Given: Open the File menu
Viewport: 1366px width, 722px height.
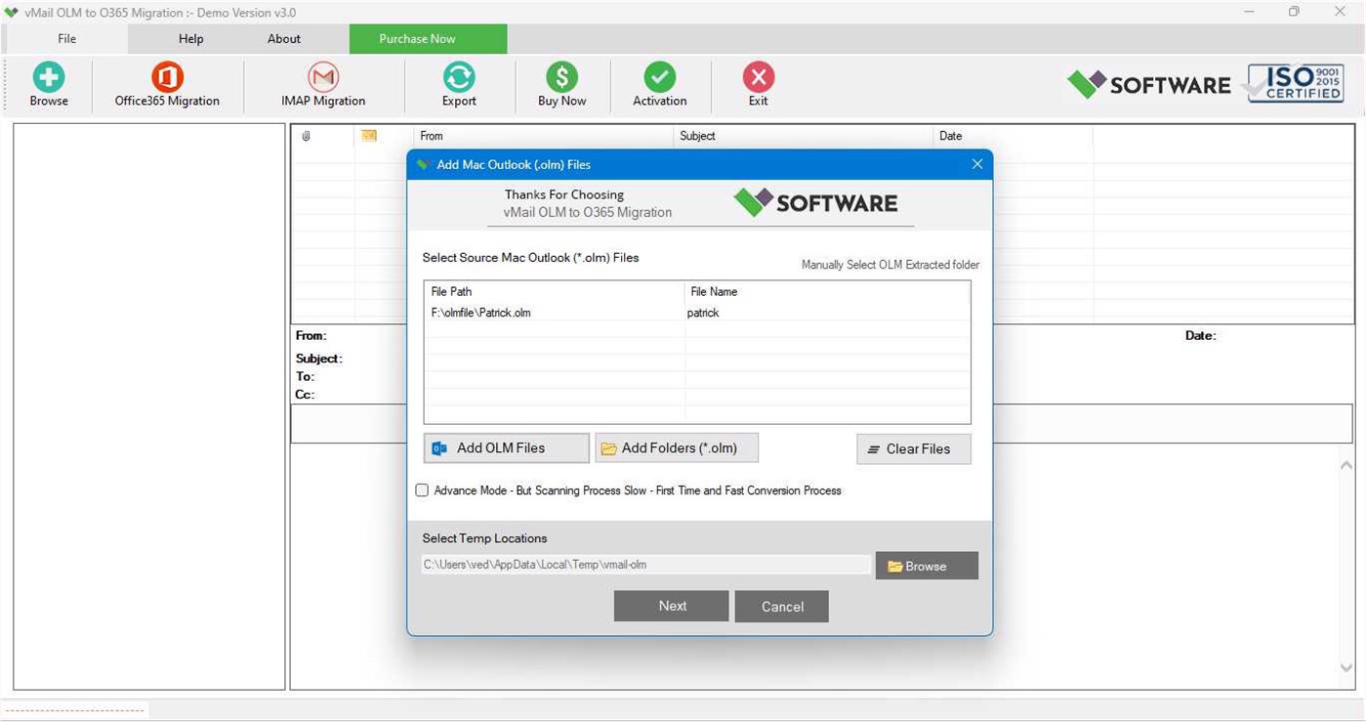Looking at the screenshot, I should 66,39.
